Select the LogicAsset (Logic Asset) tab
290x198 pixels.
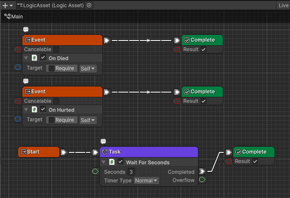(54, 6)
